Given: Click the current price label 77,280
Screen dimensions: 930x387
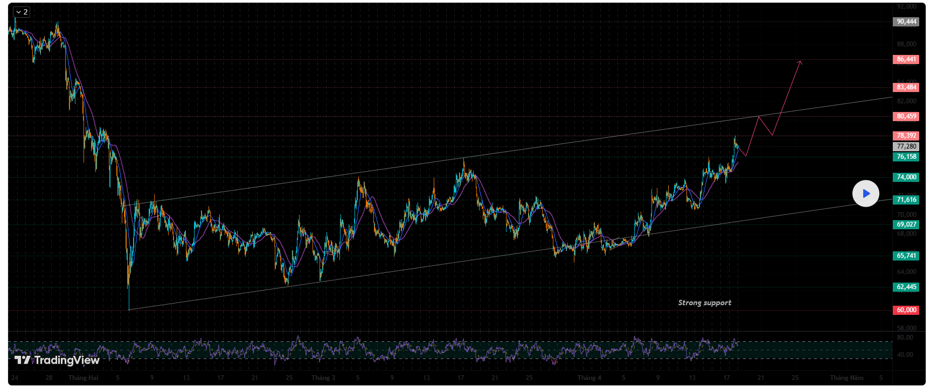Looking at the screenshot, I should coord(906,146).
